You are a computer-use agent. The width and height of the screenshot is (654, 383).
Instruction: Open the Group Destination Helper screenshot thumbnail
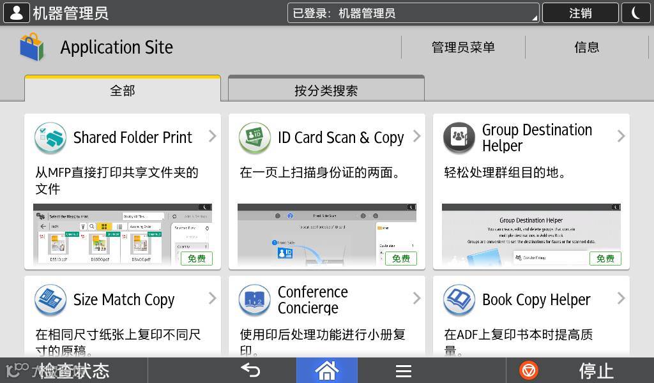pyautogui.click(x=531, y=235)
